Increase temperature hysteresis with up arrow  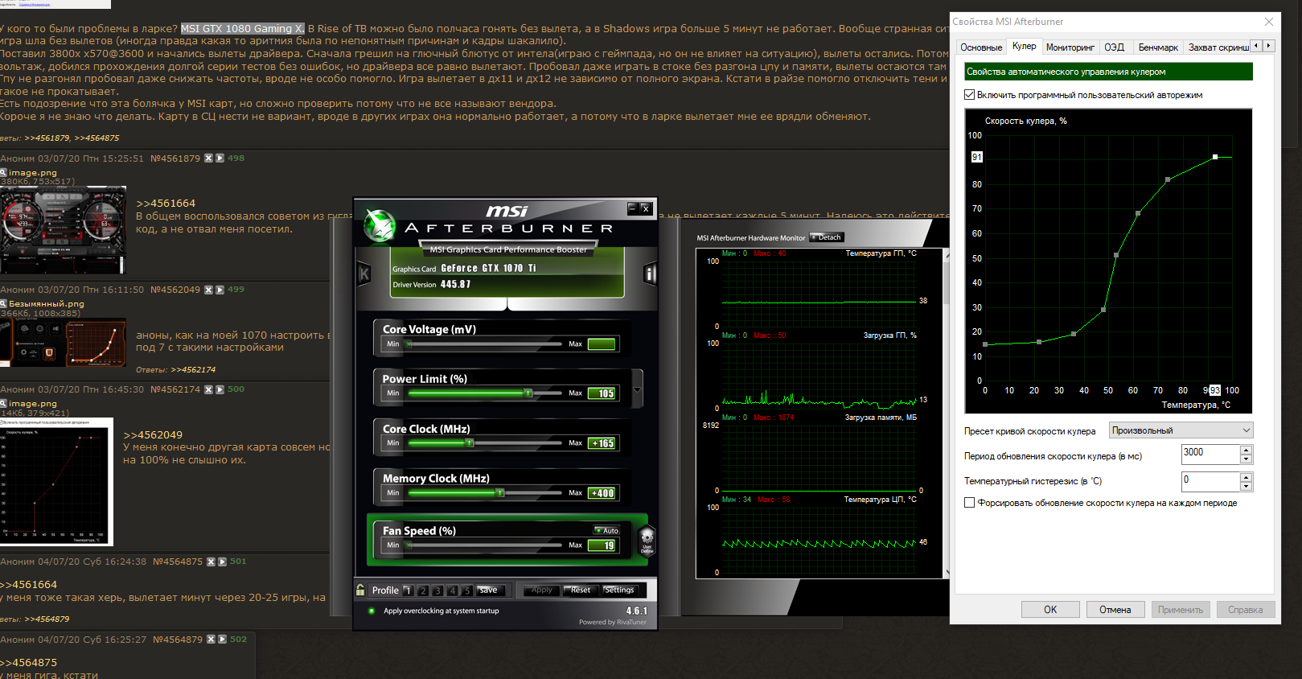[x=1246, y=477]
